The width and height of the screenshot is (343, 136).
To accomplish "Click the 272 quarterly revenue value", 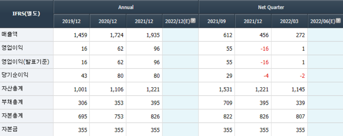I will click(x=301, y=35).
